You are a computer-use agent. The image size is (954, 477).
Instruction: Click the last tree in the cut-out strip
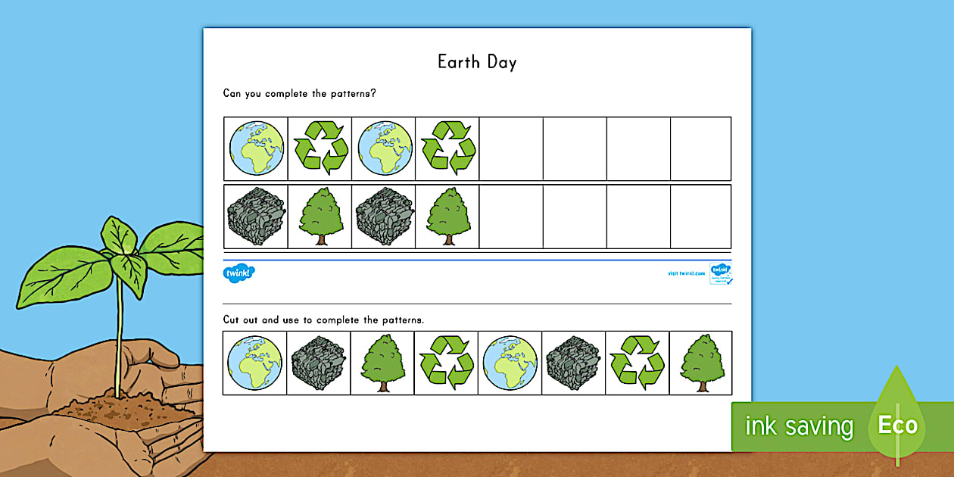point(702,364)
